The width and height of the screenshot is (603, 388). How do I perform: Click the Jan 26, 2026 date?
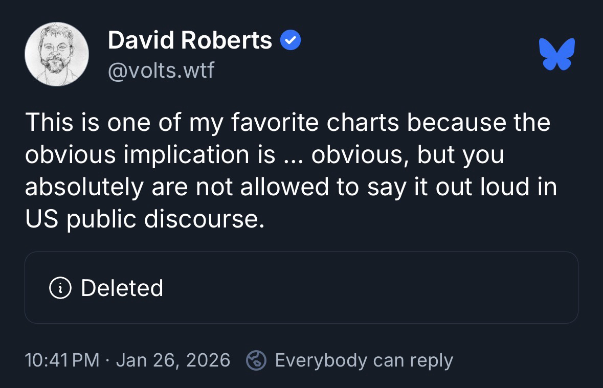point(173,360)
